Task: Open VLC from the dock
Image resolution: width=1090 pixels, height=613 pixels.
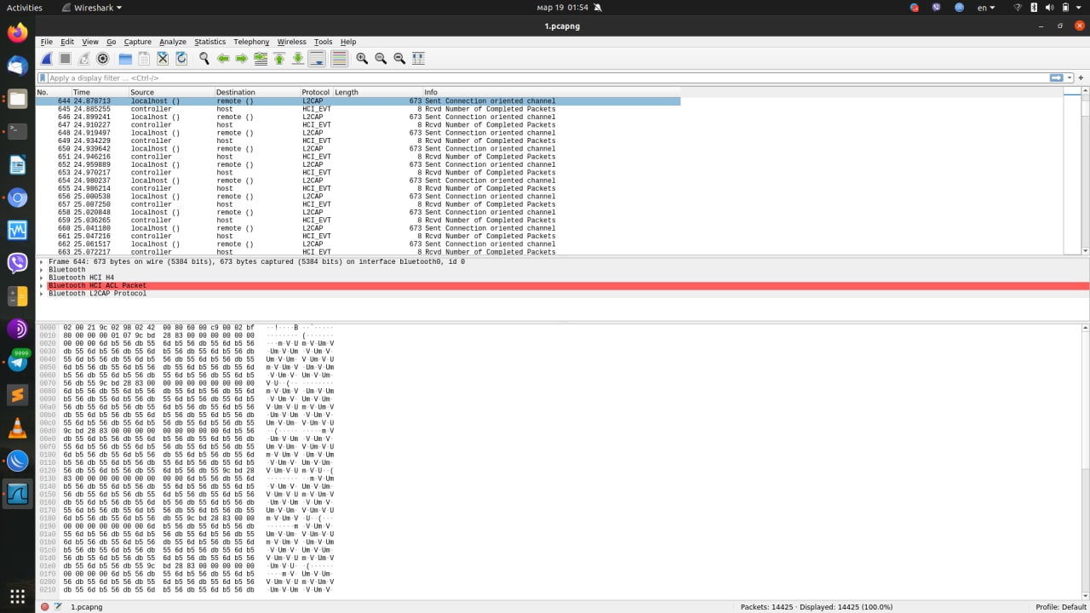Action: pyautogui.click(x=17, y=428)
